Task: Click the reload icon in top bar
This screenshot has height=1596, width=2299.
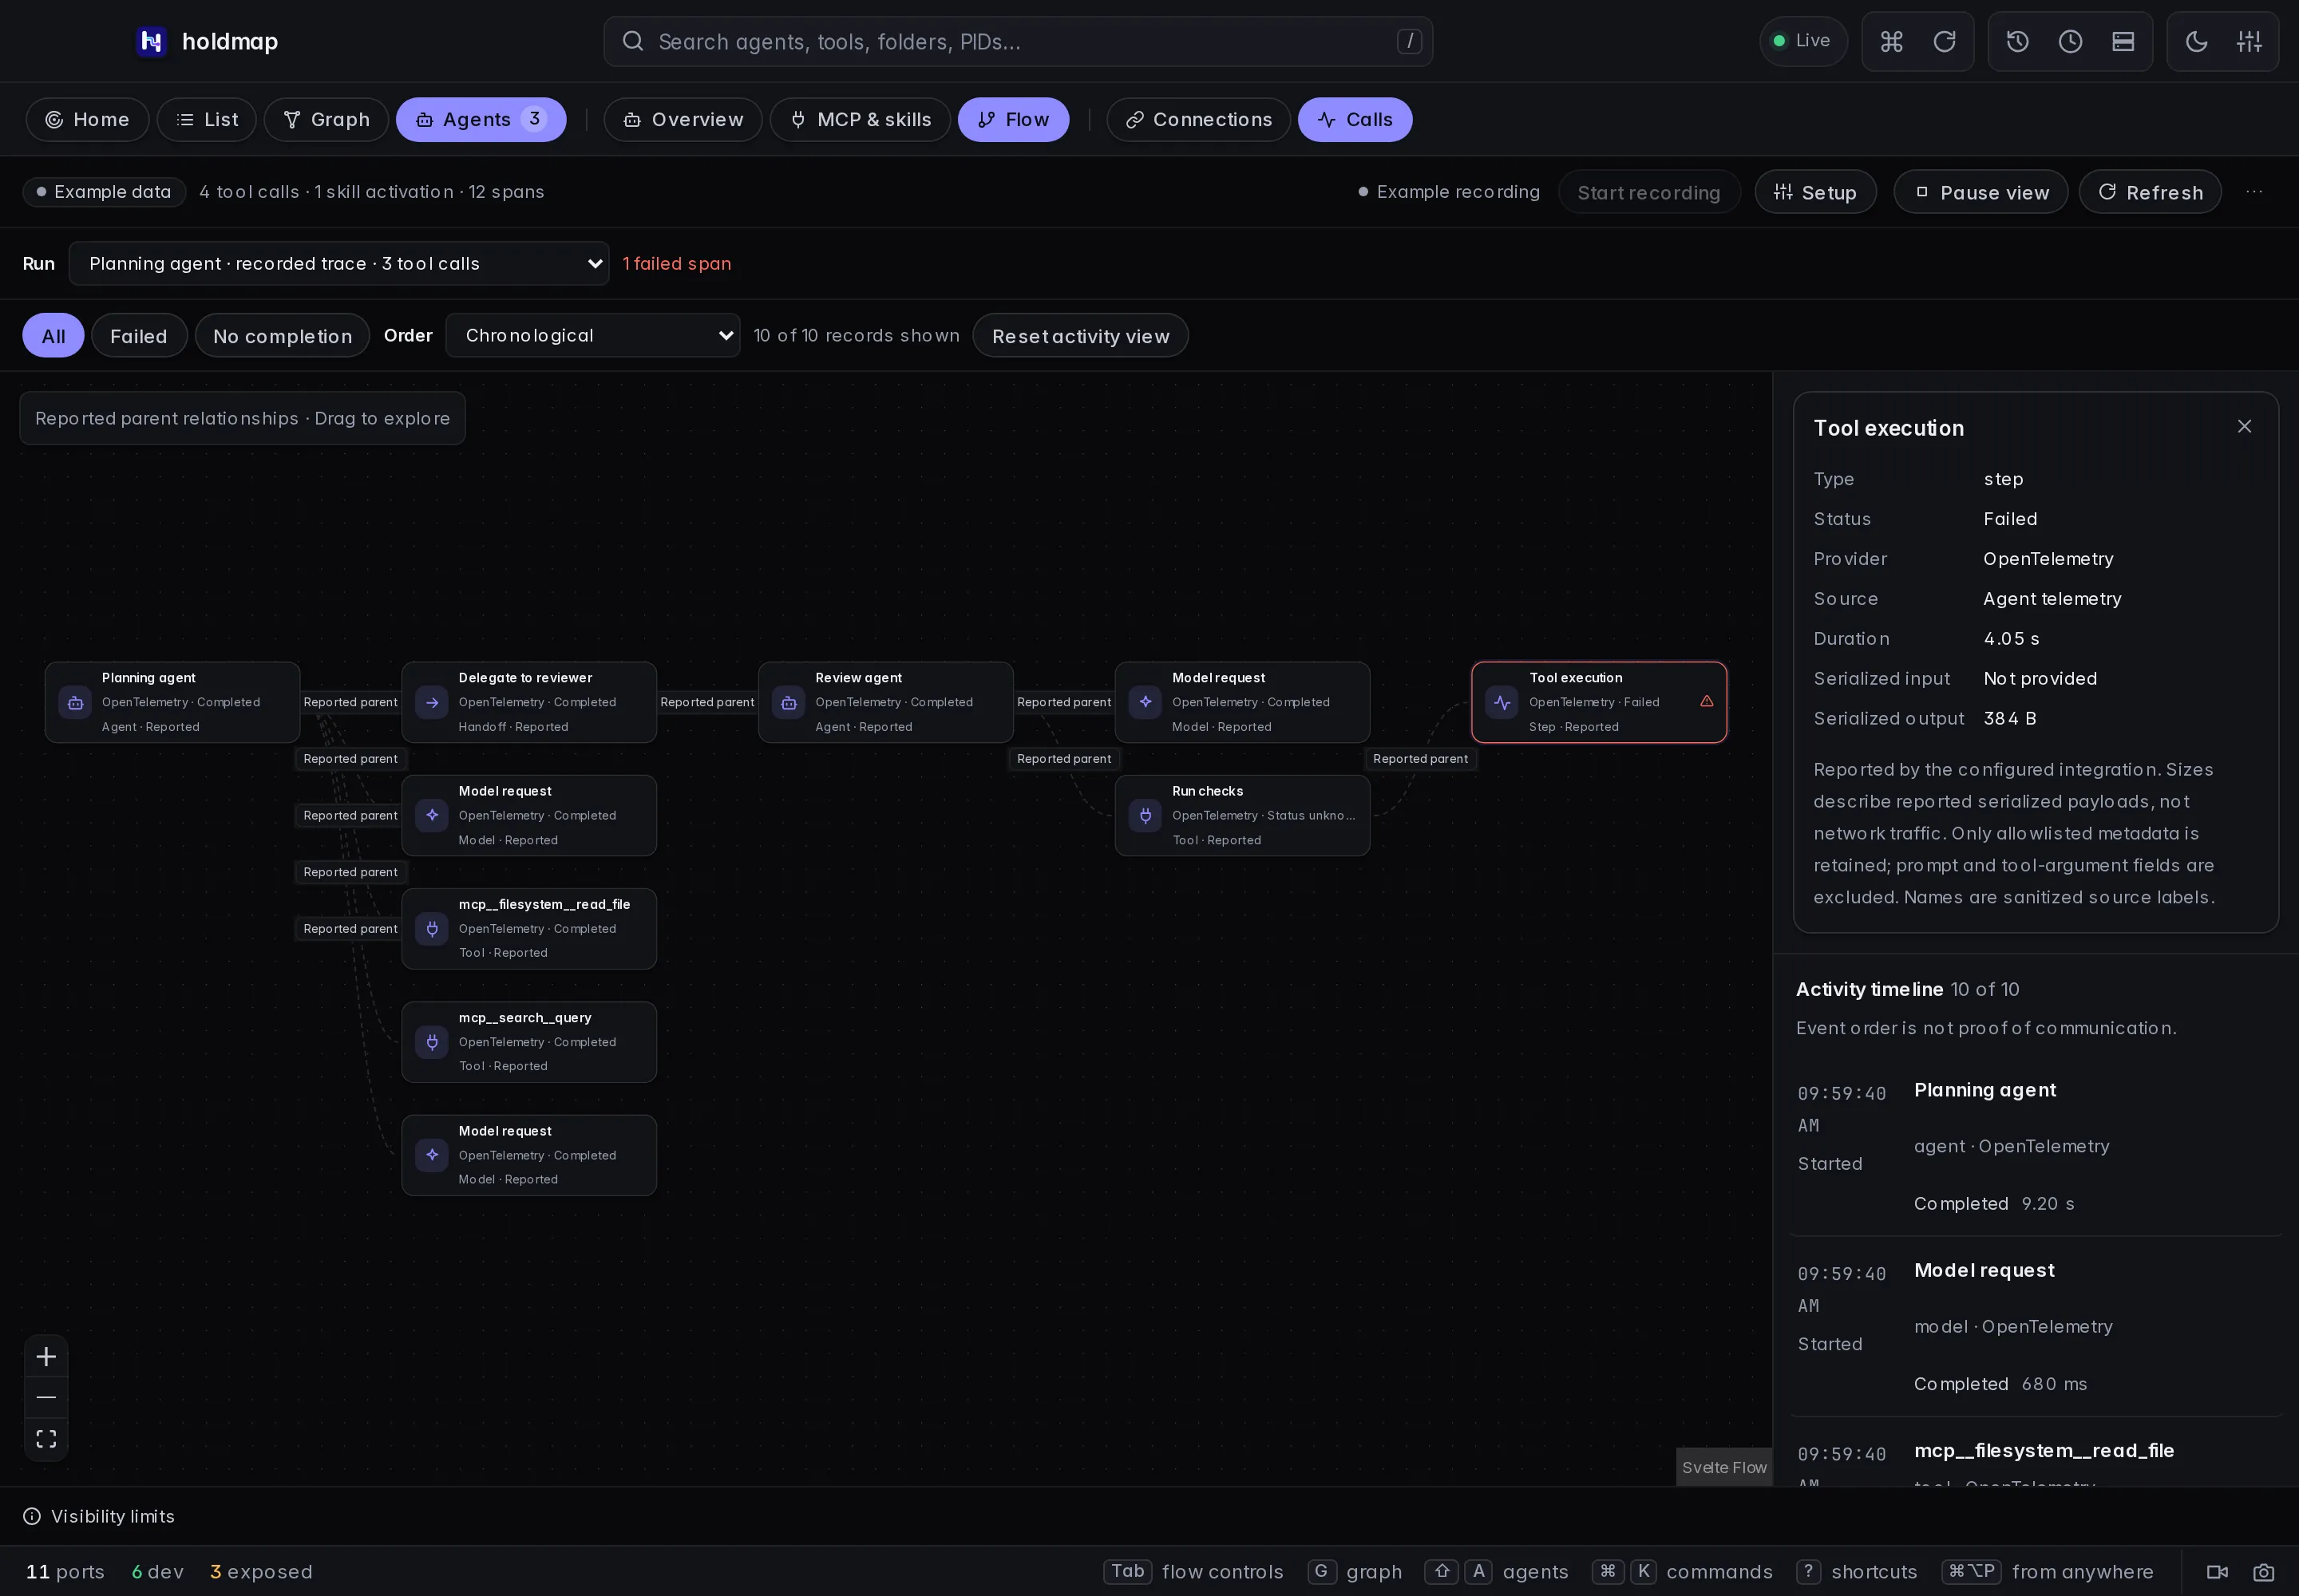Action: (x=1944, y=41)
